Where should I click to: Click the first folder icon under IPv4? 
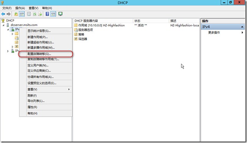coord(16,33)
